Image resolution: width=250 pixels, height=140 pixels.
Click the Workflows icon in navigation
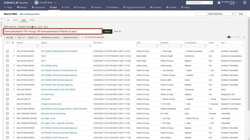pyautogui.click(x=107, y=7)
